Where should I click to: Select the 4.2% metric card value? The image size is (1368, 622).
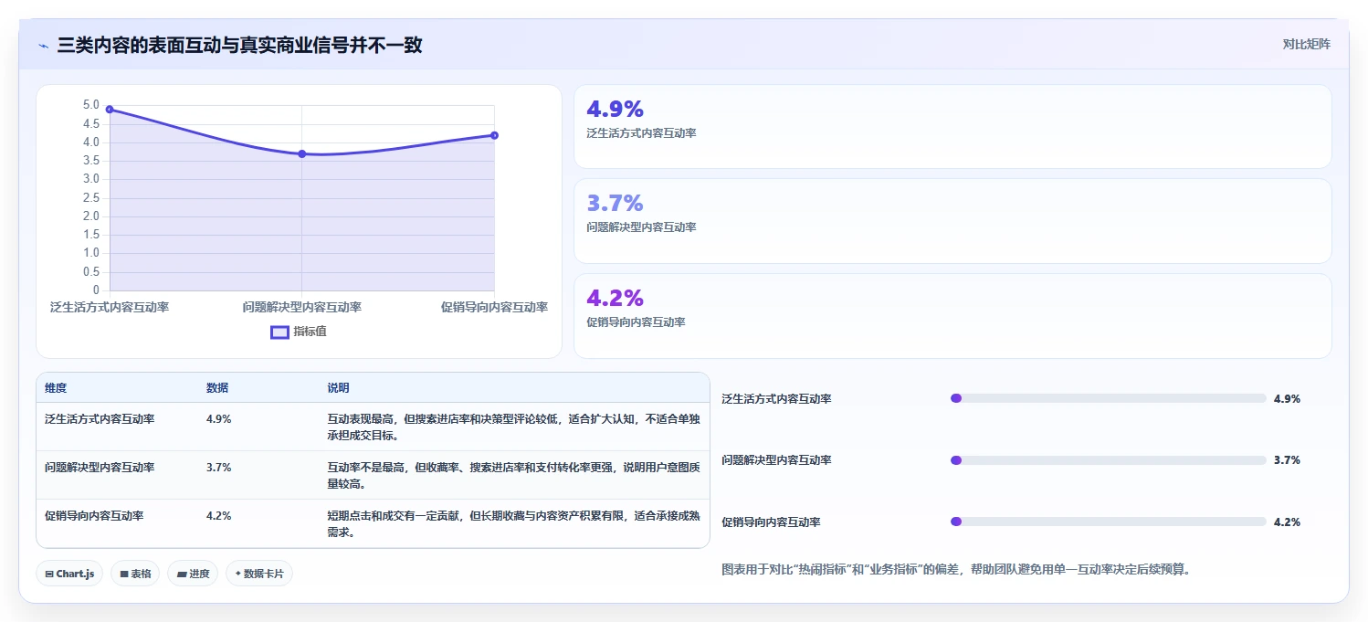click(x=615, y=298)
